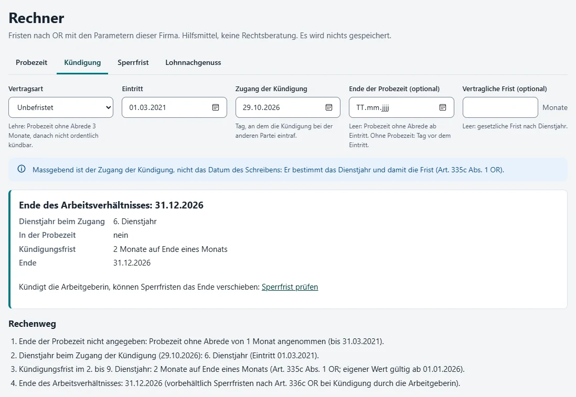Click the 'Vertragliche Frist (optional)' label
Viewport: 576px width, 397px height.
pos(505,89)
